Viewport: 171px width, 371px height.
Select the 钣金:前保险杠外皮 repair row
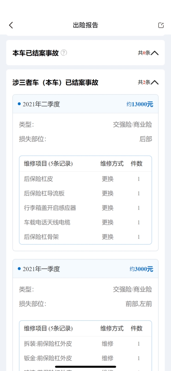coord(85,358)
